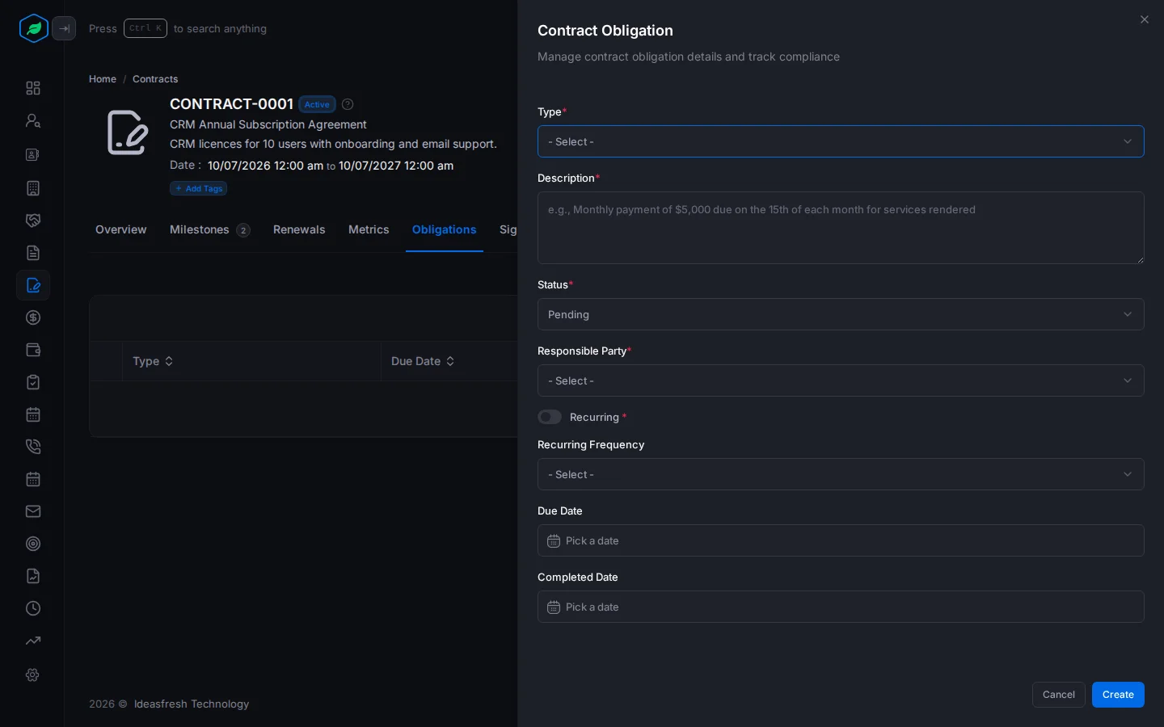Open the building companies icon in sidebar
Screen dimensions: 1164x727
coord(33,188)
